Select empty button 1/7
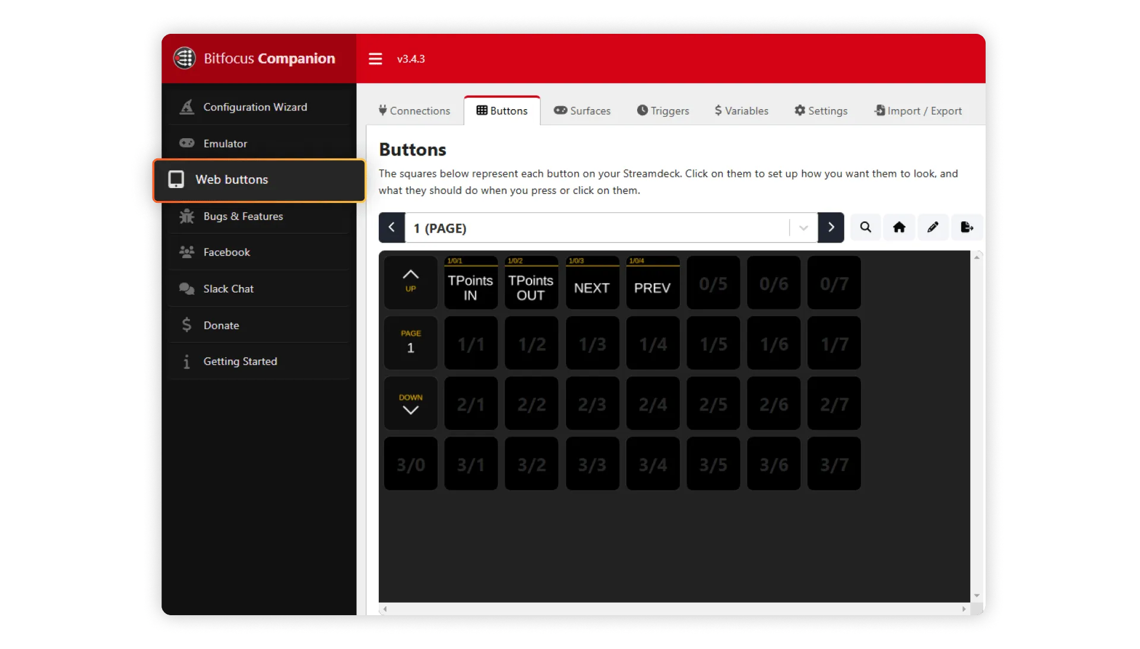This screenshot has width=1140, height=649. pos(834,343)
